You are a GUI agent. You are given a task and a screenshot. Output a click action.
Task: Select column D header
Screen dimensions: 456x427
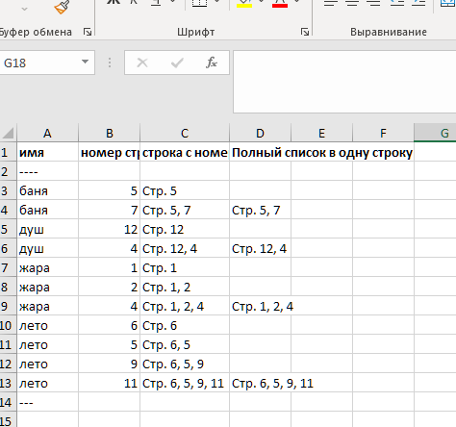tap(260, 133)
